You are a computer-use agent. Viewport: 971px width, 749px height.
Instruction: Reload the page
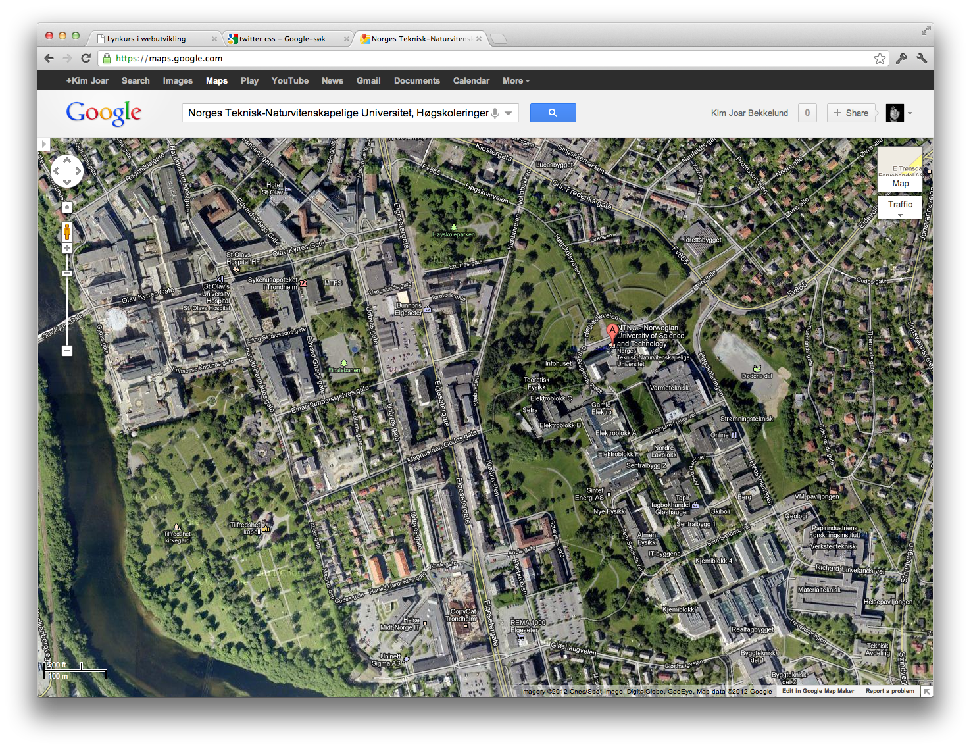pyautogui.click(x=86, y=58)
